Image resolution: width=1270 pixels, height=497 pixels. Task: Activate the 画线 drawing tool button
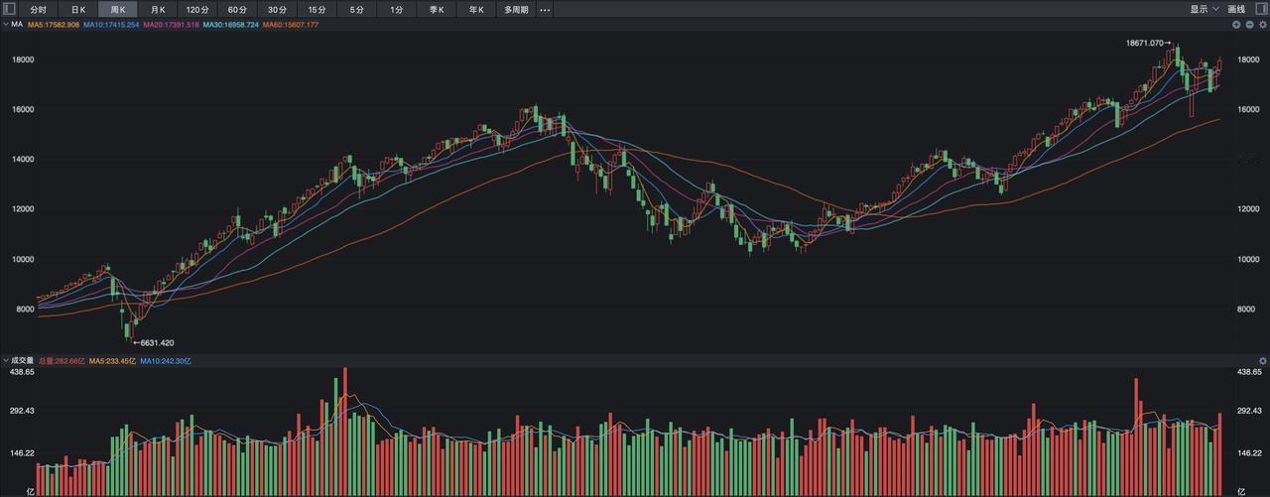(1236, 9)
